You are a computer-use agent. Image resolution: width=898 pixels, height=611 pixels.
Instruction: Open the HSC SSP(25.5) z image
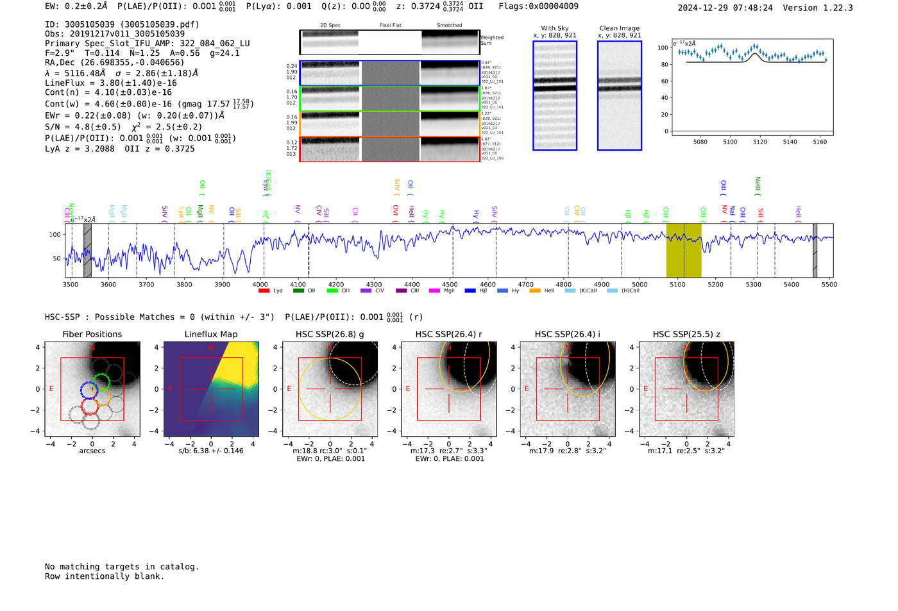[x=686, y=389]
